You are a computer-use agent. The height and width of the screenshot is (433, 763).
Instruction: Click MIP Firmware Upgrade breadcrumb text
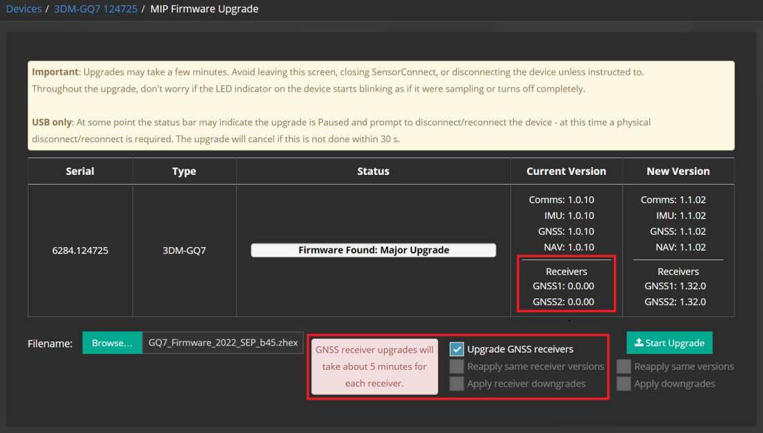pos(204,9)
